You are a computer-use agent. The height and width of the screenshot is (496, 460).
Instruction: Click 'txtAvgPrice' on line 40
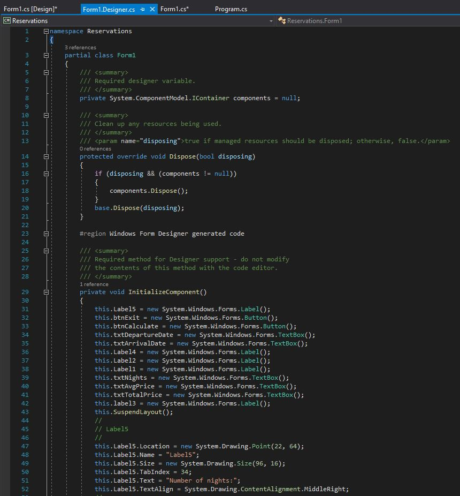click(134, 386)
